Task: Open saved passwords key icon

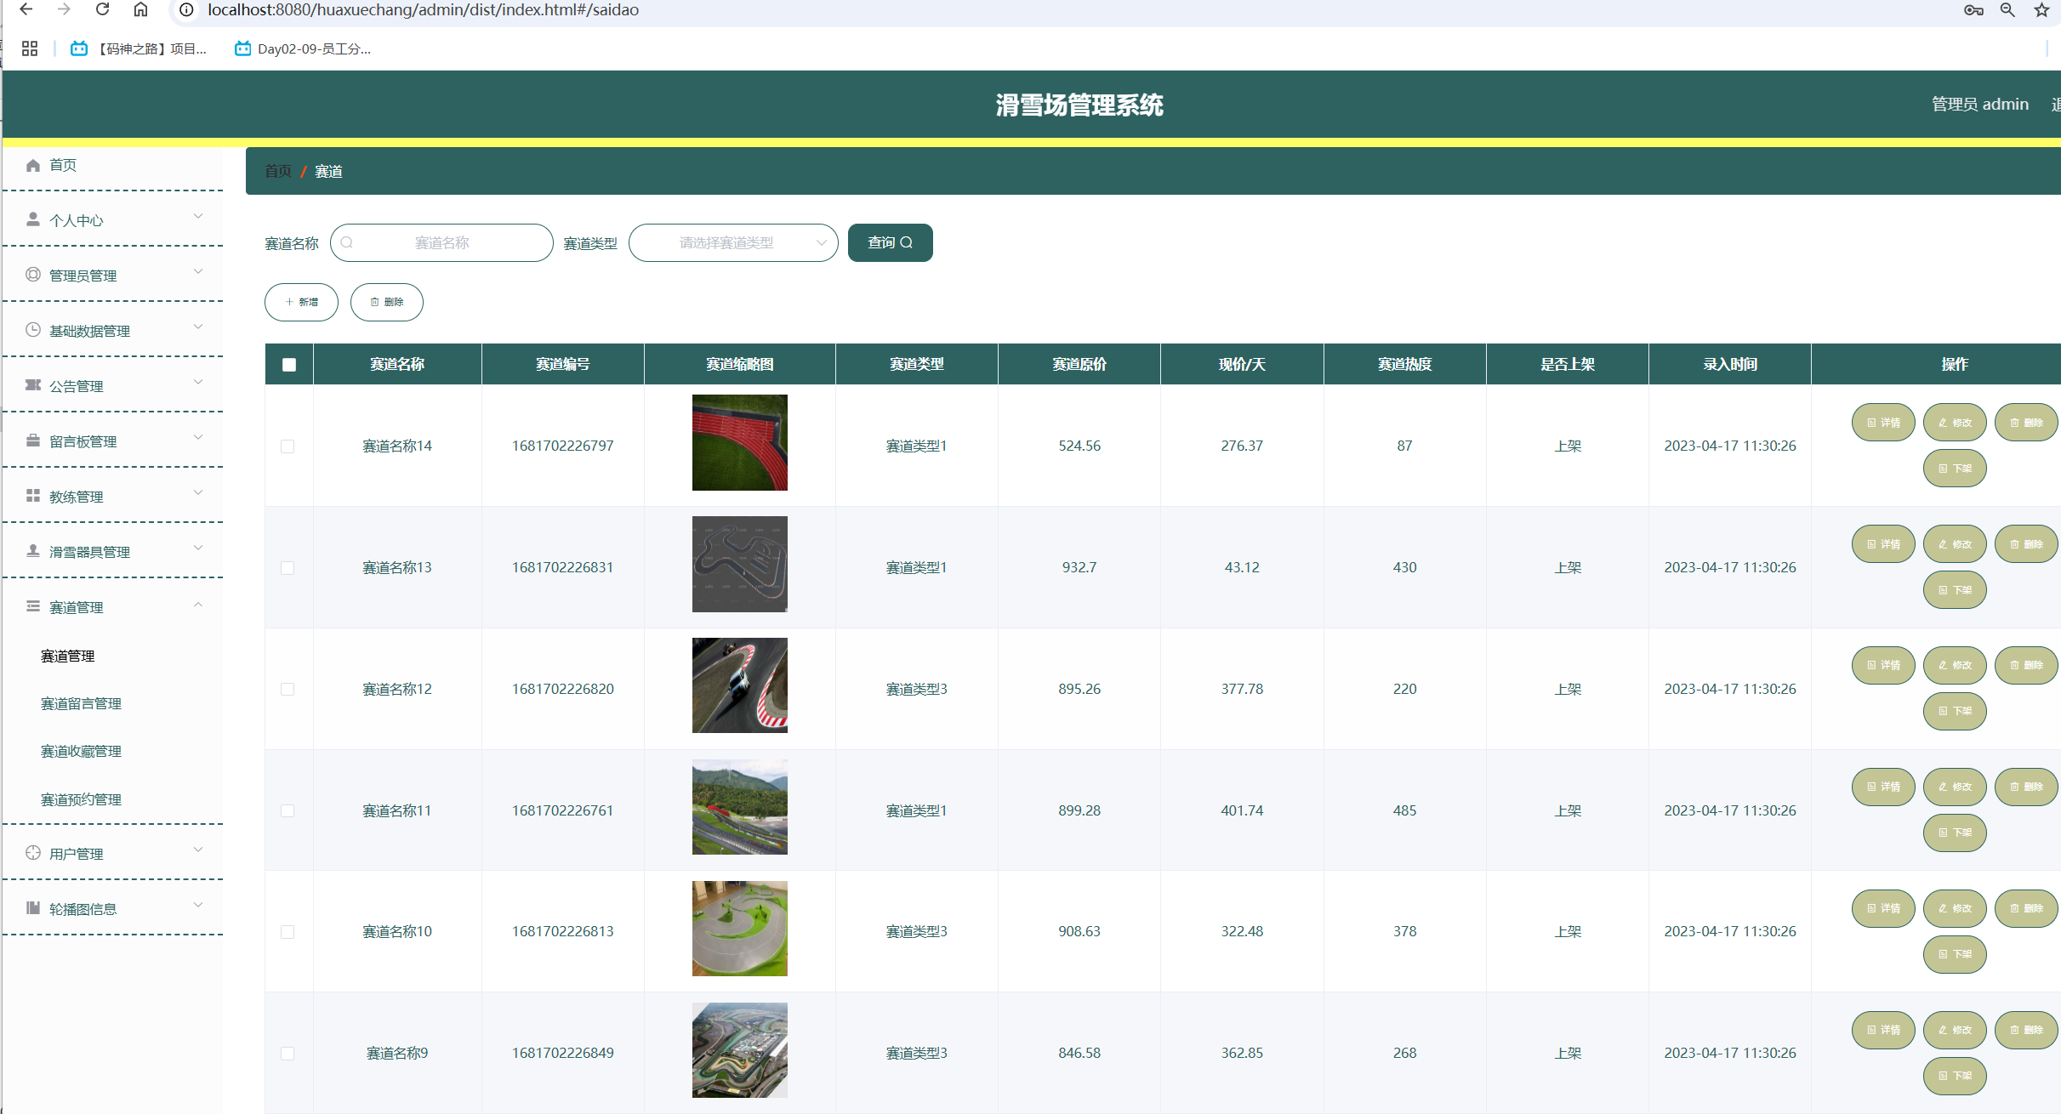Action: (x=1973, y=10)
